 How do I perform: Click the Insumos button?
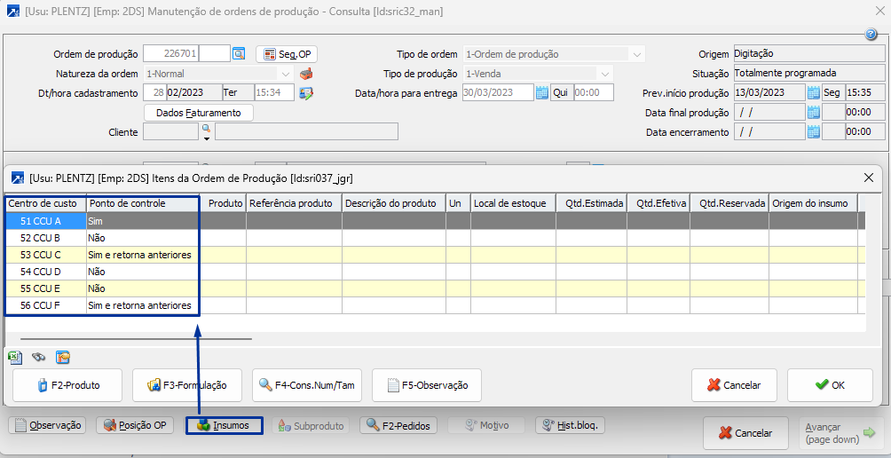click(x=225, y=425)
